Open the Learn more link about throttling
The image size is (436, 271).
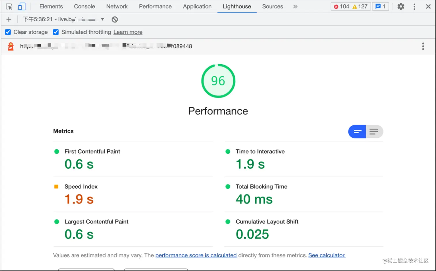[x=128, y=32]
